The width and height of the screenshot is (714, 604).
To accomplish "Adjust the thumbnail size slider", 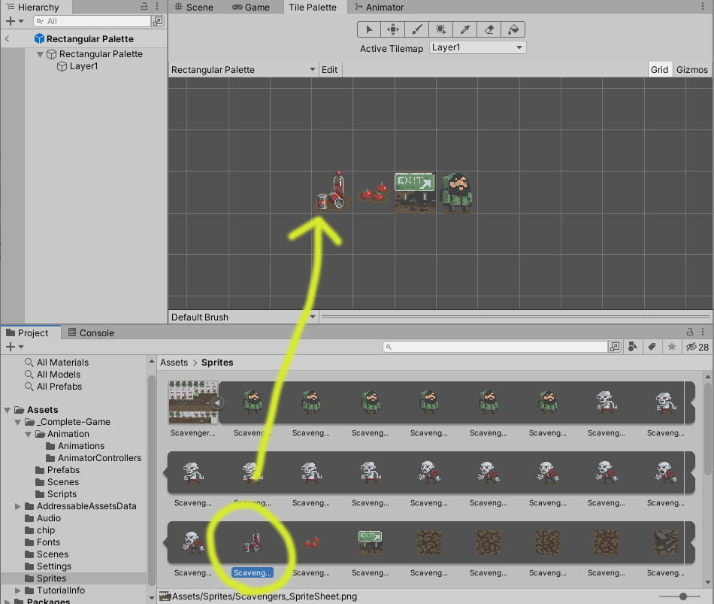I will pyautogui.click(x=682, y=596).
